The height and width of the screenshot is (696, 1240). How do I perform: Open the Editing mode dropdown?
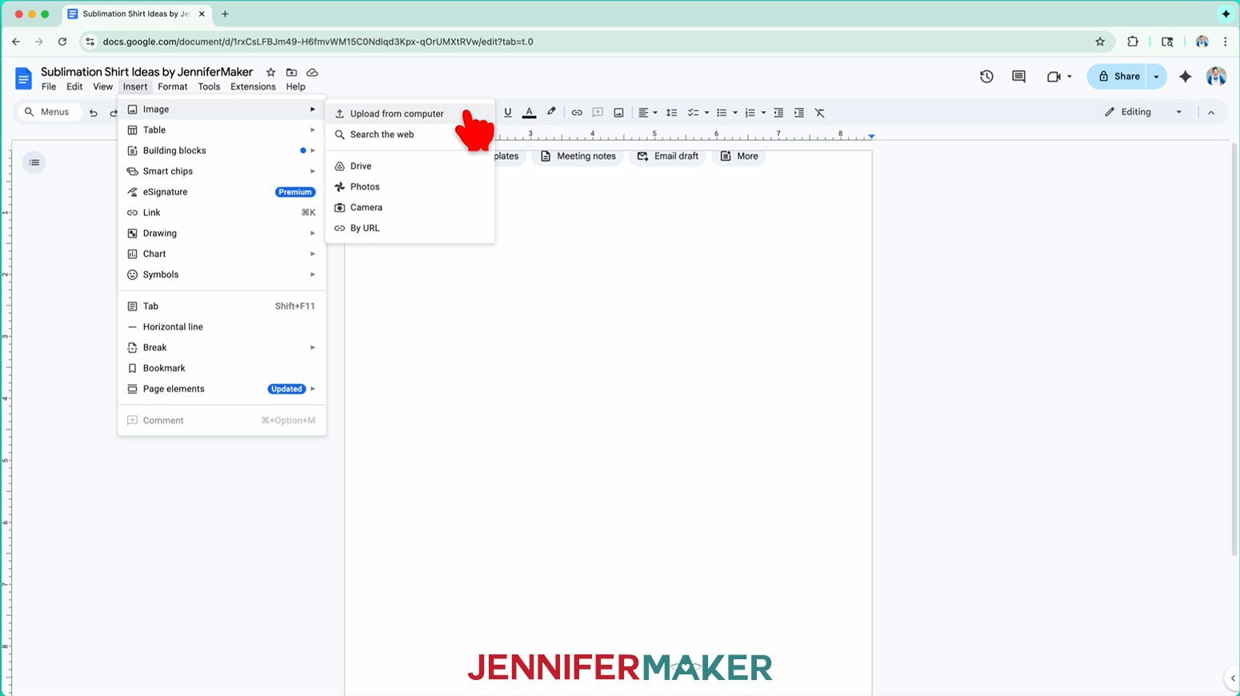(1143, 112)
